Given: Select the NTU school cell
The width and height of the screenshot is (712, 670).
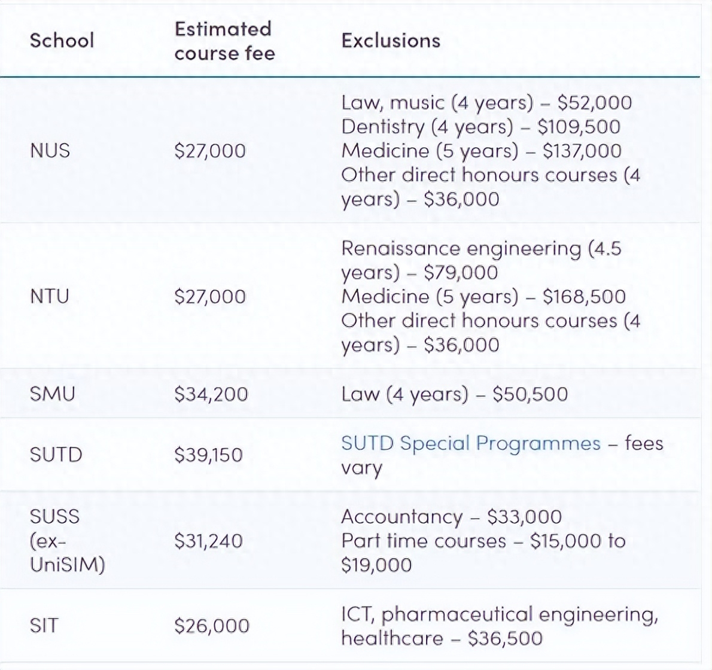Looking at the screenshot, I should [x=50, y=296].
